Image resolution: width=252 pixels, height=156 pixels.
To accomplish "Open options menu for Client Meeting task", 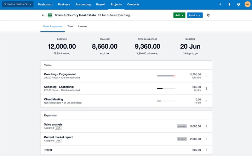I will 206,101.
